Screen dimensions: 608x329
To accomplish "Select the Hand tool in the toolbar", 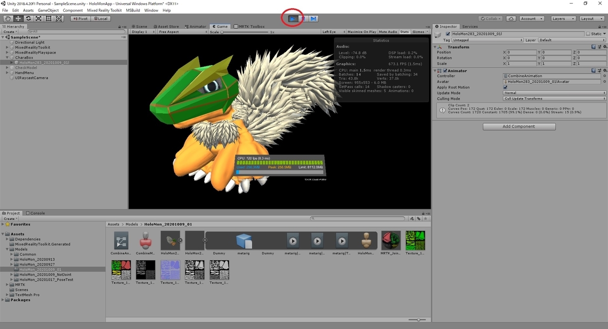I will point(8,19).
